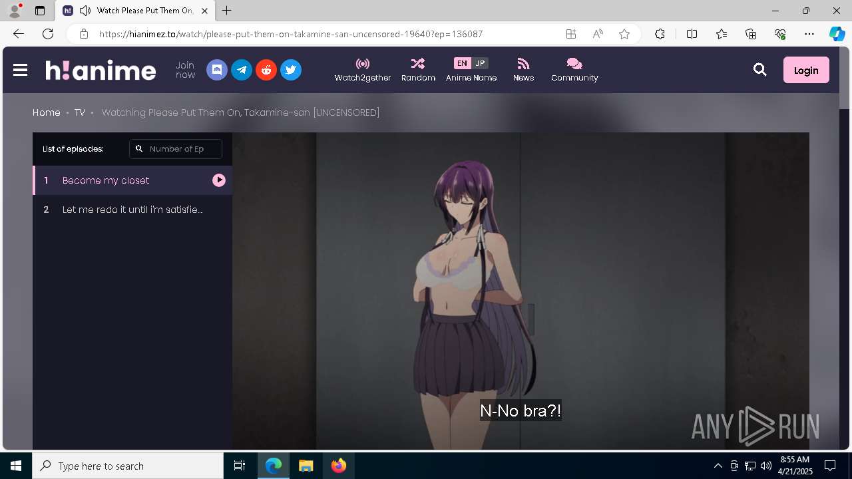Open the site search magnifier

click(x=760, y=70)
